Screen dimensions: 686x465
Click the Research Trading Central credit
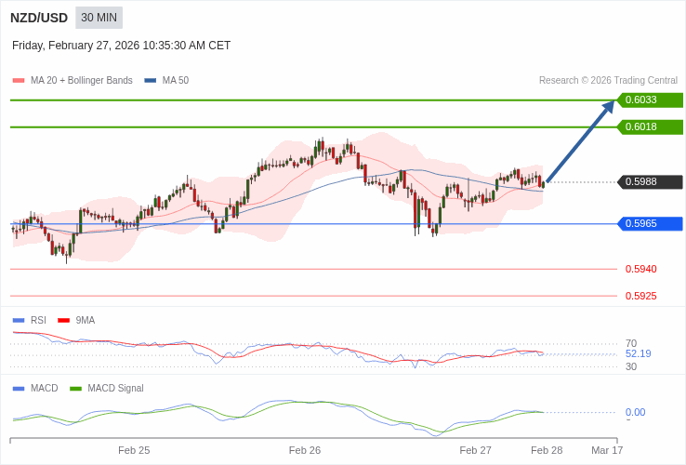tap(608, 81)
